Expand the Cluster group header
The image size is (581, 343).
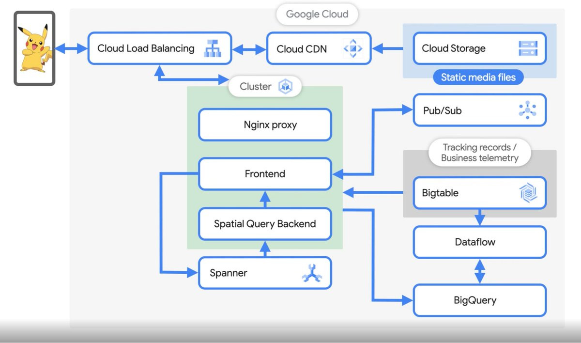(x=265, y=86)
